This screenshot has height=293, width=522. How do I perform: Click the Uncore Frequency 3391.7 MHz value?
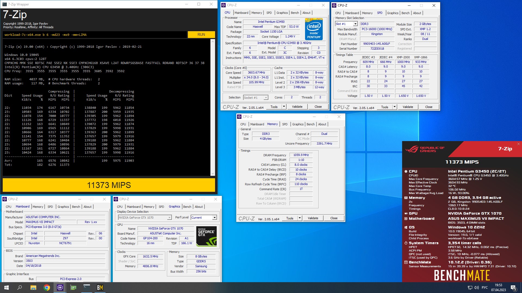(324, 144)
